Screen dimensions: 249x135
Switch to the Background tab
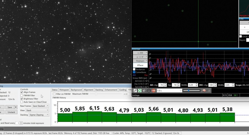coord(76,90)
